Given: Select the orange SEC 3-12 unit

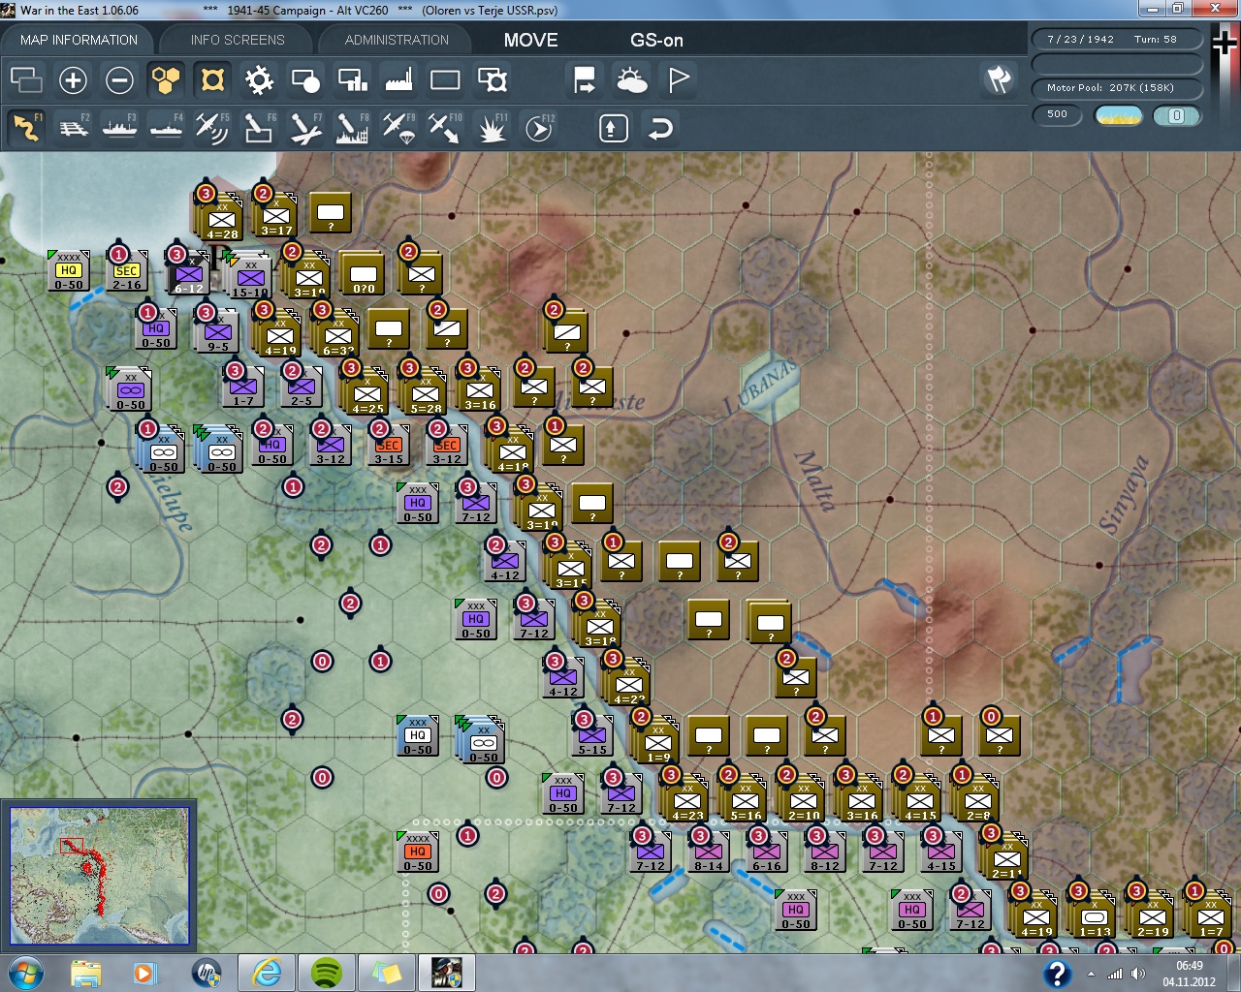Looking at the screenshot, I should click(447, 446).
